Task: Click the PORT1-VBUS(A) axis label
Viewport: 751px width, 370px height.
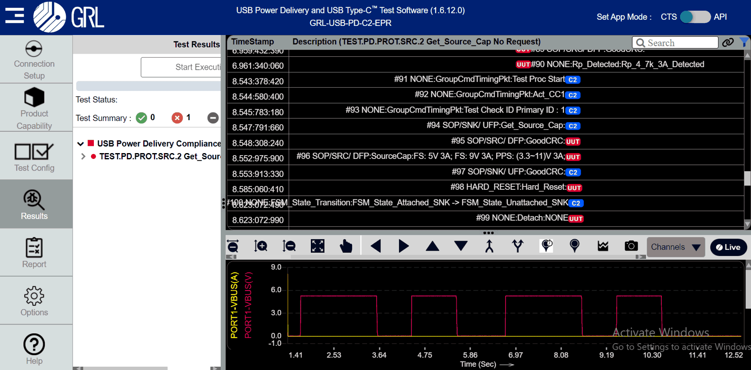Action: pos(234,305)
